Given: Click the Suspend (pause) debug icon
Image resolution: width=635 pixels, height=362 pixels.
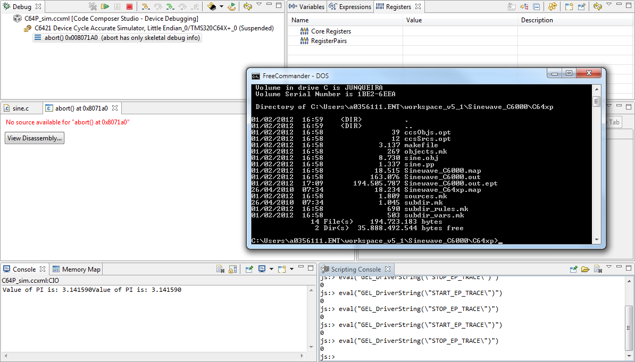Looking at the screenshot, I should tap(118, 6).
